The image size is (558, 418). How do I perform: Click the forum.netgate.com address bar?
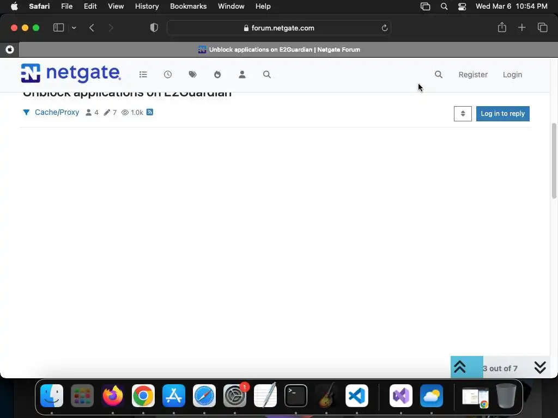(279, 28)
